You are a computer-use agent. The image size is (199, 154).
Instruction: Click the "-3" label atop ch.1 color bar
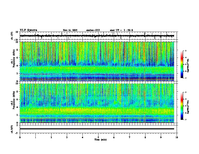coord(185,51)
